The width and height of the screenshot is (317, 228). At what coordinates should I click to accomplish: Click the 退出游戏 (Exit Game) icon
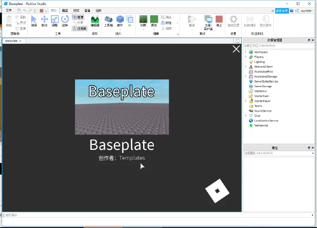pos(266,19)
